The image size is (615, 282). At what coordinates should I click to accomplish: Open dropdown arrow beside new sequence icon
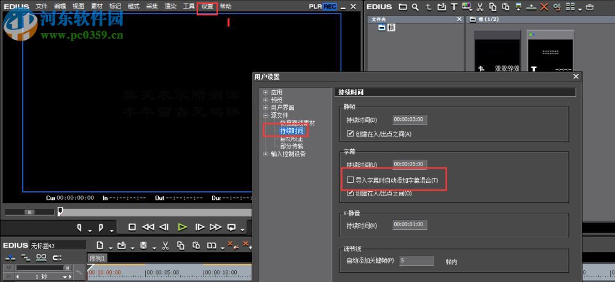[x=111, y=248]
